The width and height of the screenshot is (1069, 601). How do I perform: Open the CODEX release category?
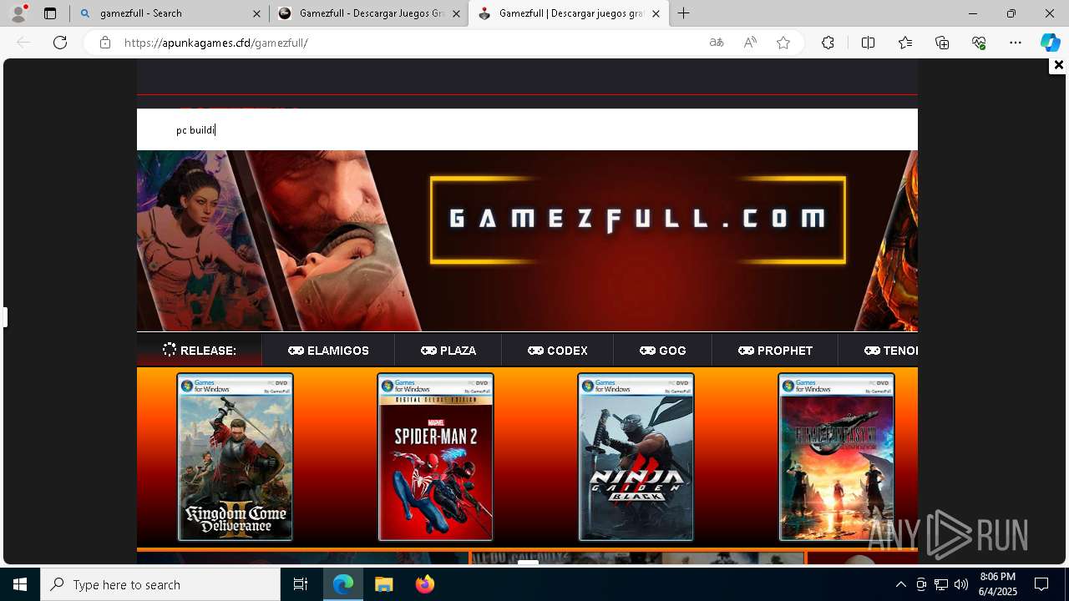(x=558, y=351)
